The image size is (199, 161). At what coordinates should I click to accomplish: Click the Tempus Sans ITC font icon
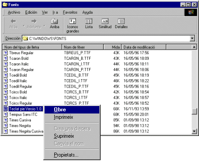click(6, 114)
